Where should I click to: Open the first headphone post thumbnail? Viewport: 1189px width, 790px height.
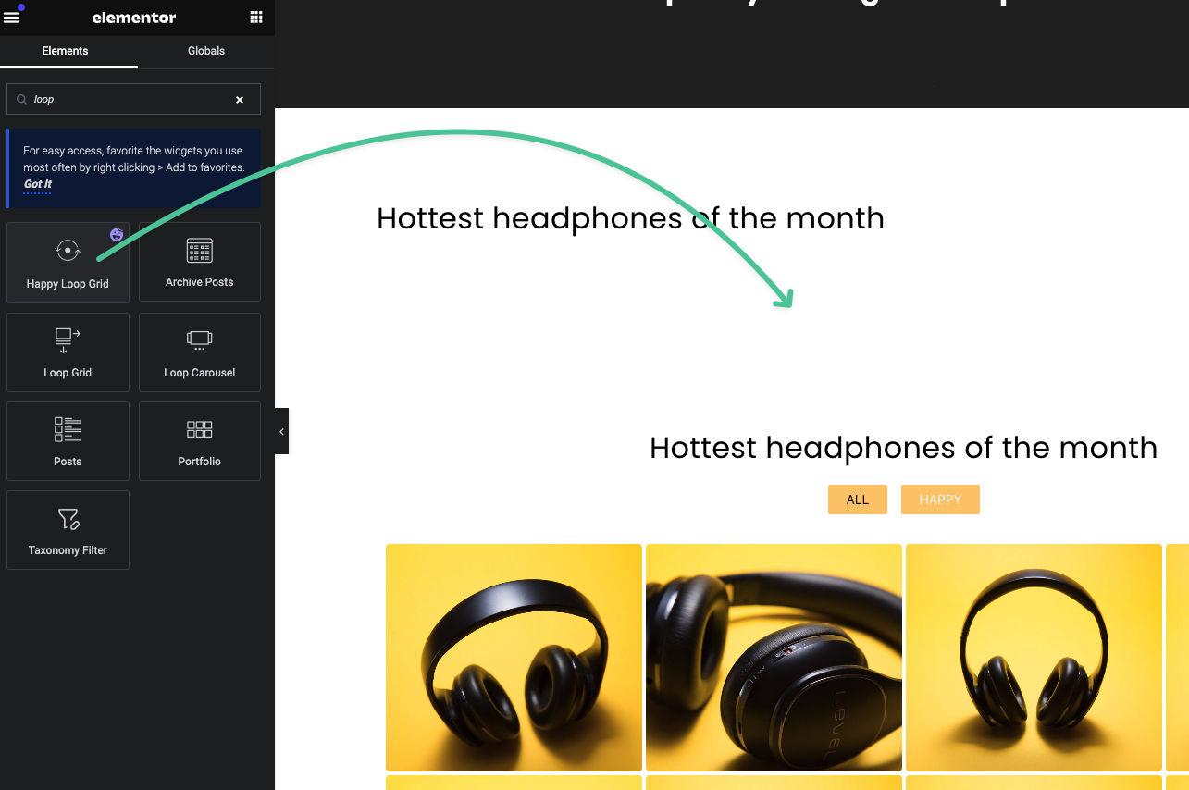coord(514,657)
